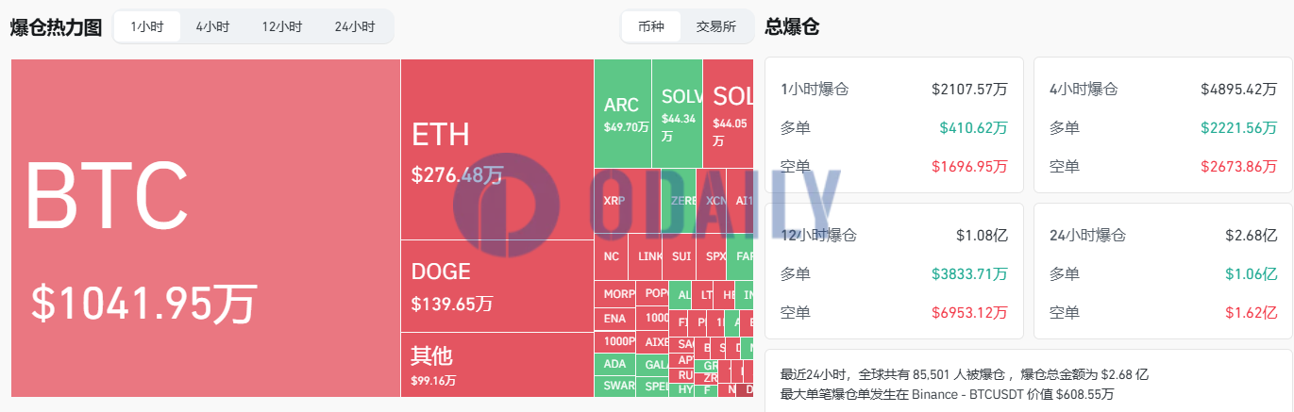Viewport: 1294px width, 412px height.
Task: Open the BTC heatmap tile
Action: 206,228
